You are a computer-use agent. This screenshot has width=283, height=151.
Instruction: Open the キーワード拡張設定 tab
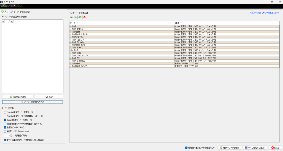[20, 12]
